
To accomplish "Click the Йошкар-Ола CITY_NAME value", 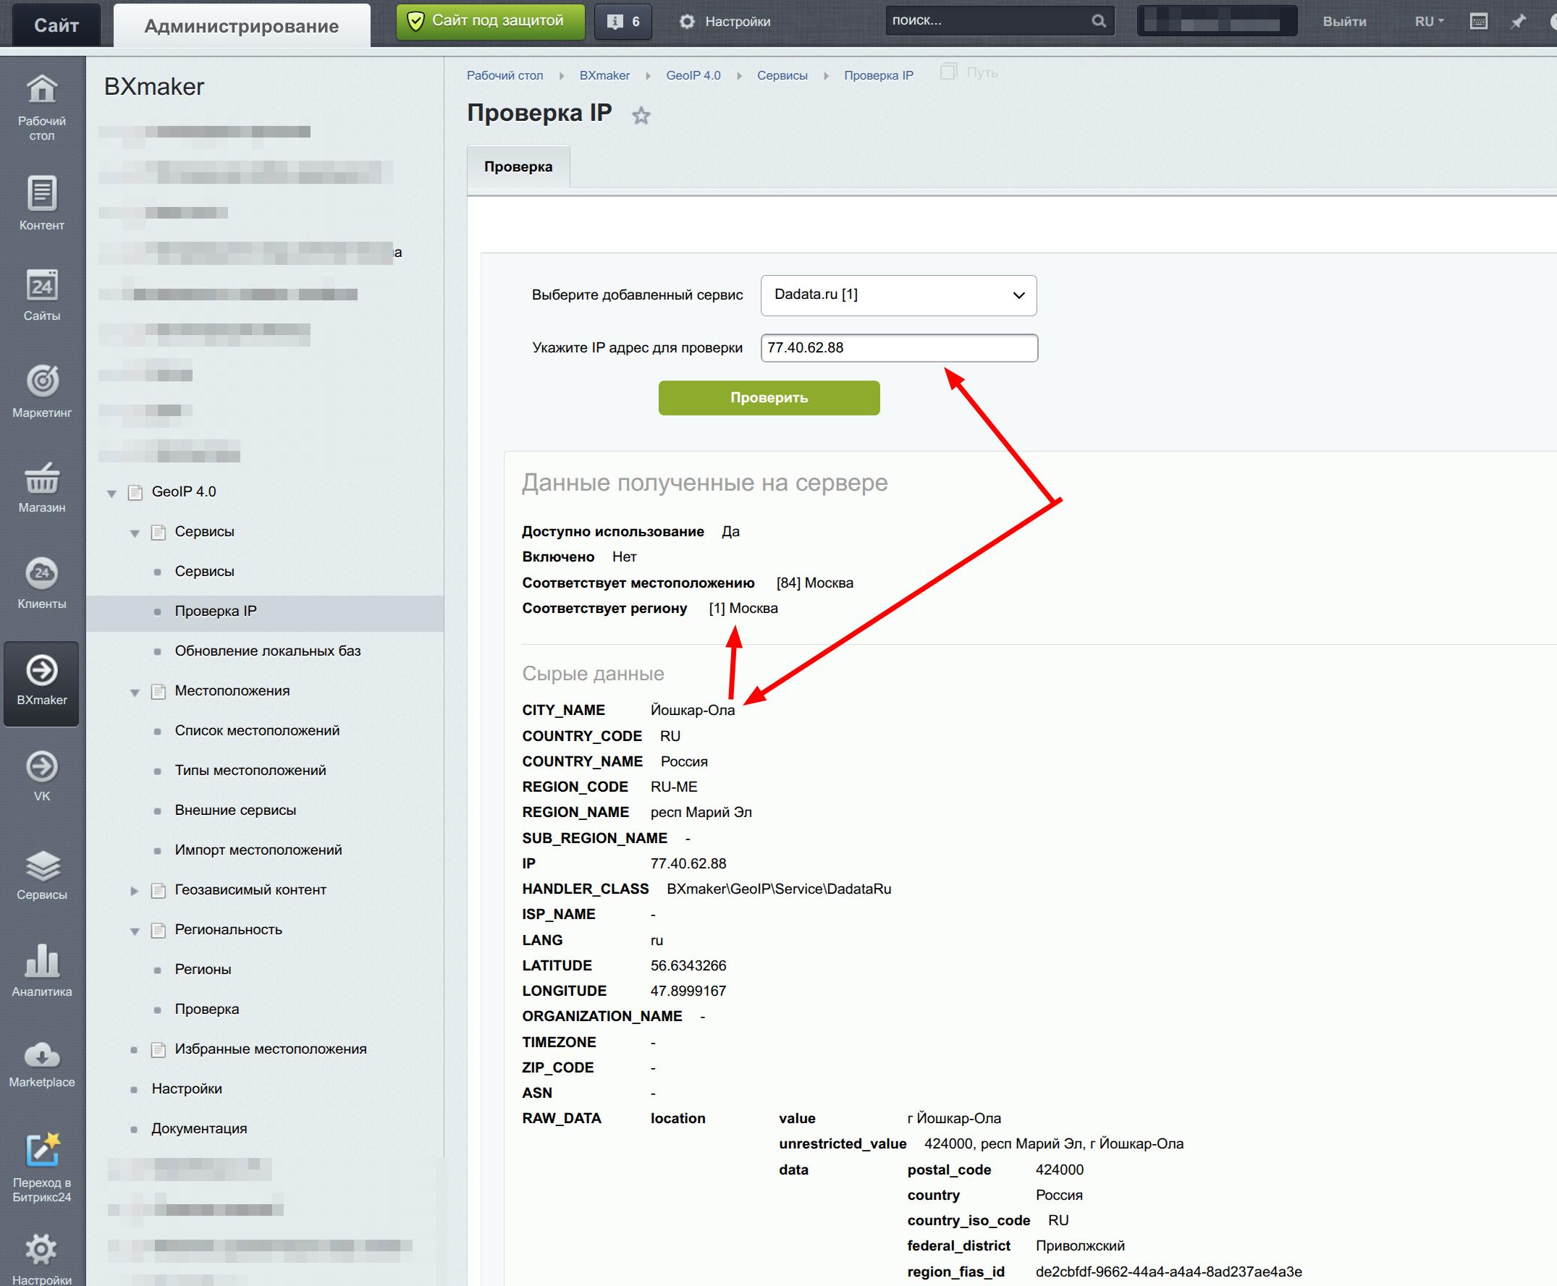I will 693,711.
